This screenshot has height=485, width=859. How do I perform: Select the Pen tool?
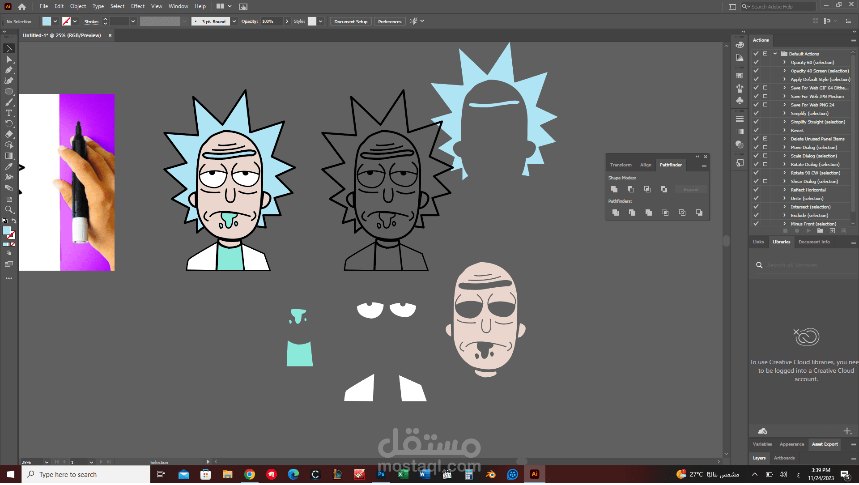(9, 70)
